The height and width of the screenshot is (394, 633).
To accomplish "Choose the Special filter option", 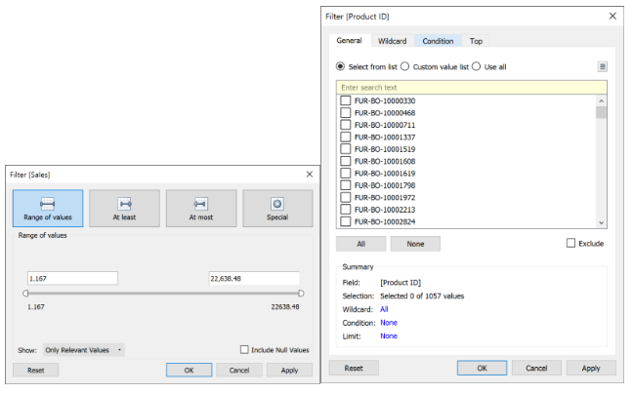I will [277, 209].
